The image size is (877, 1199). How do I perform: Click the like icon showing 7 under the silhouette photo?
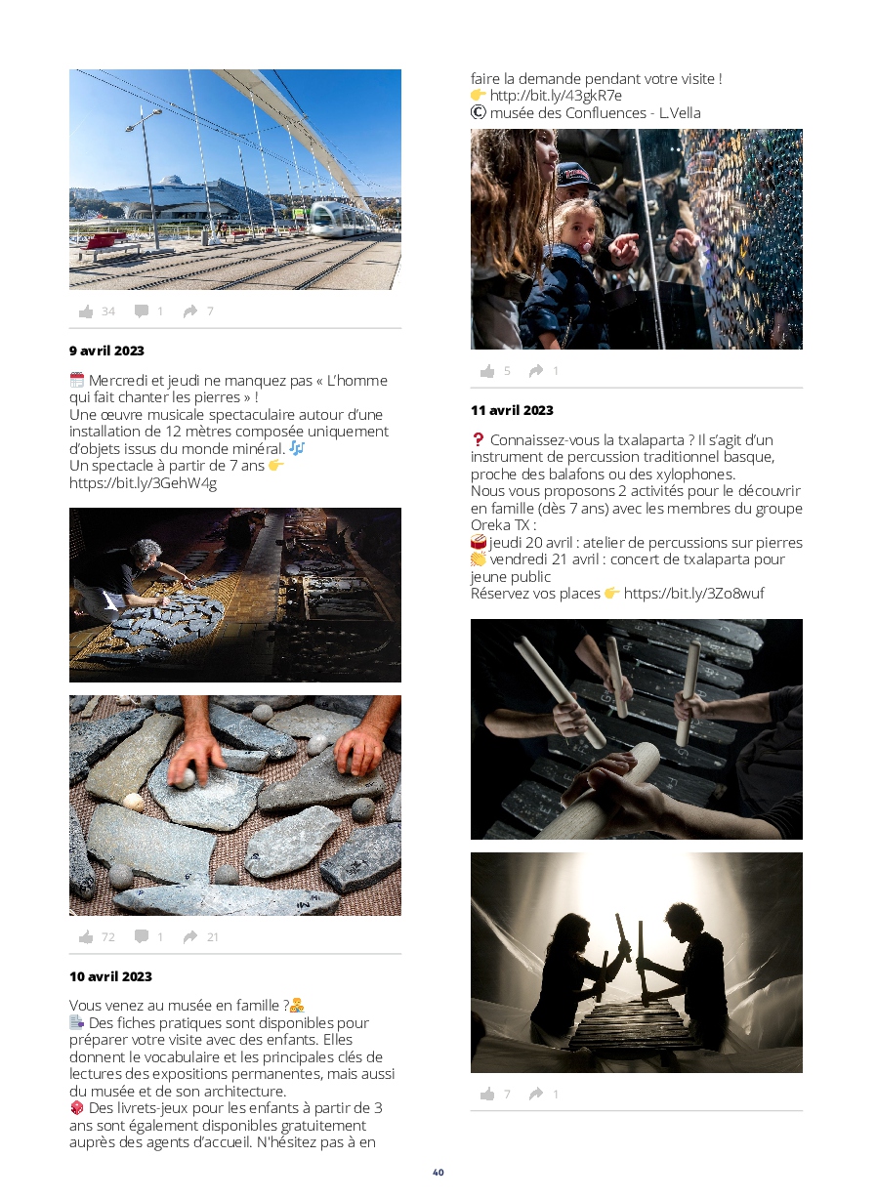coord(487,1094)
